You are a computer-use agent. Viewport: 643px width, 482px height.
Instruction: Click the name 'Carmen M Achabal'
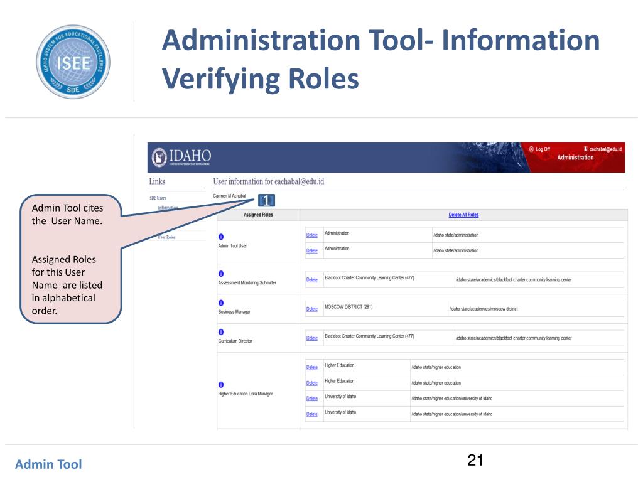[229, 196]
